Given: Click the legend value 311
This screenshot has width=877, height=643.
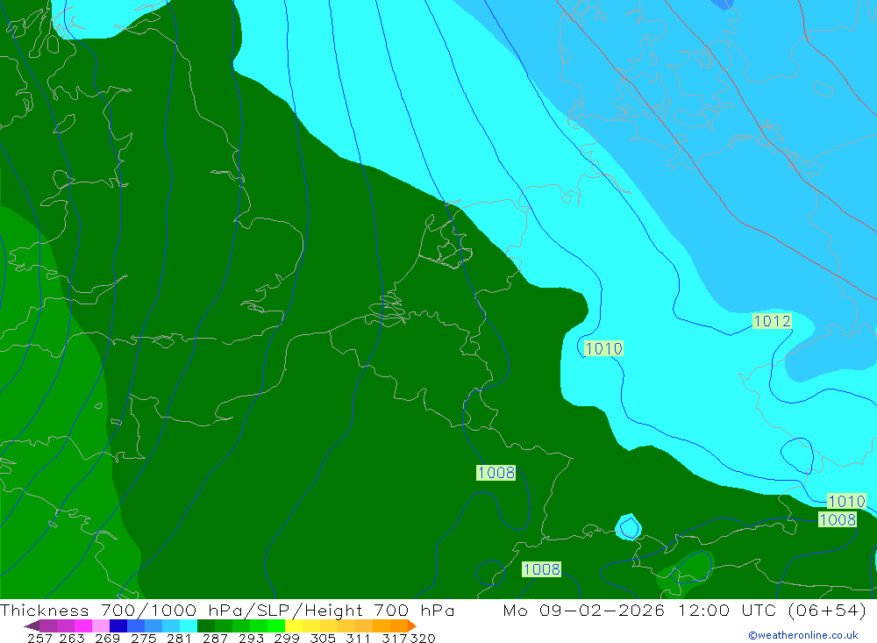Looking at the screenshot, I should pos(358,638).
